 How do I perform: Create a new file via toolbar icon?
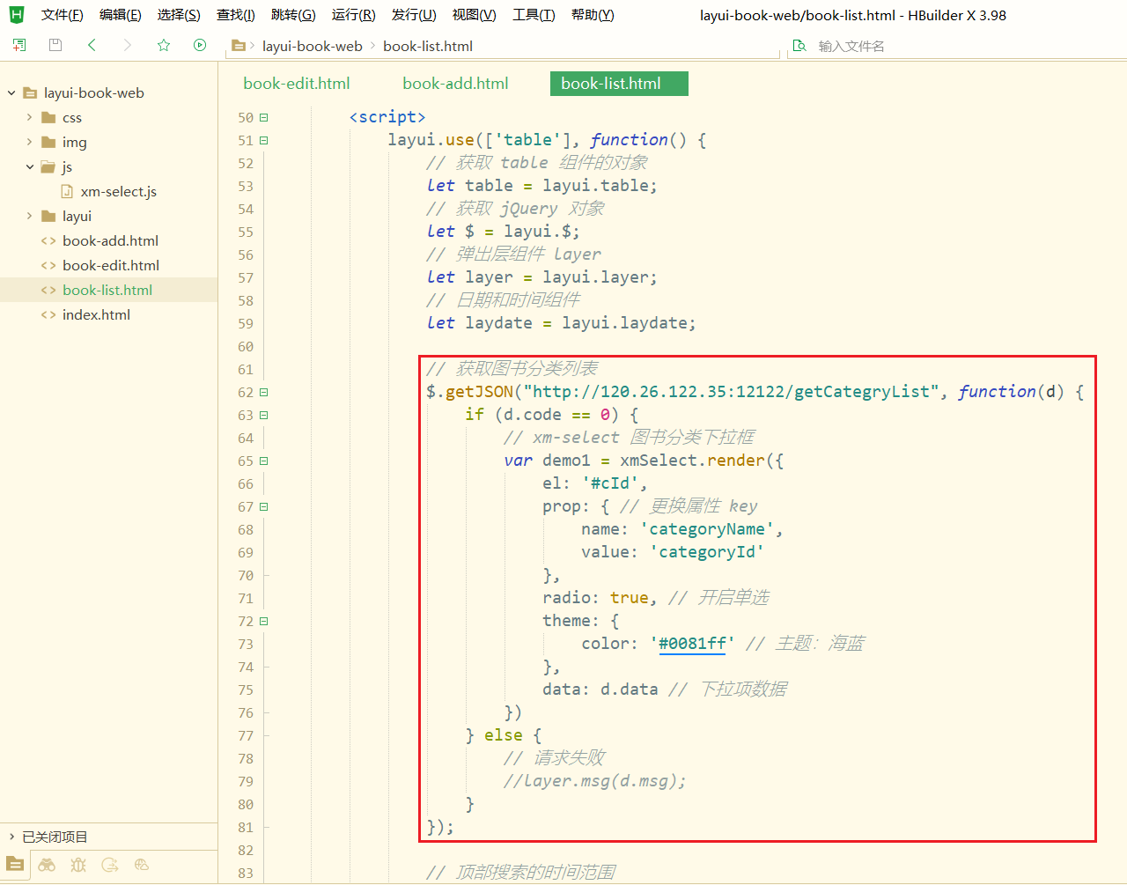pos(19,45)
